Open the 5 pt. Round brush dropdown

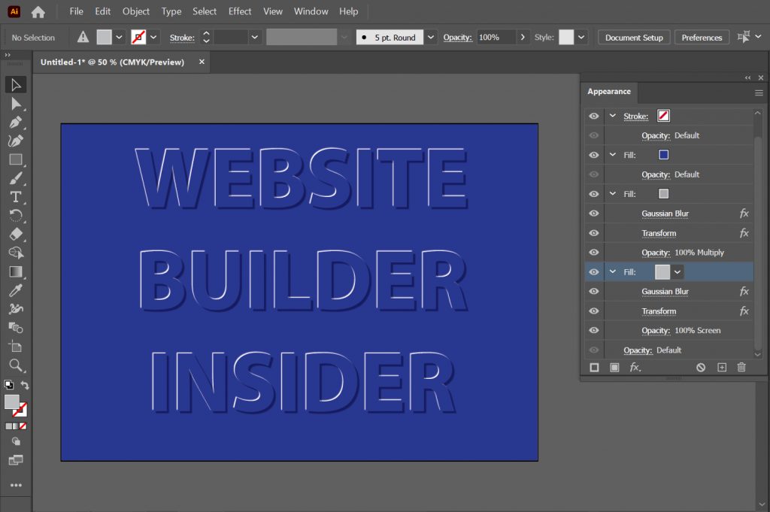[429, 36]
